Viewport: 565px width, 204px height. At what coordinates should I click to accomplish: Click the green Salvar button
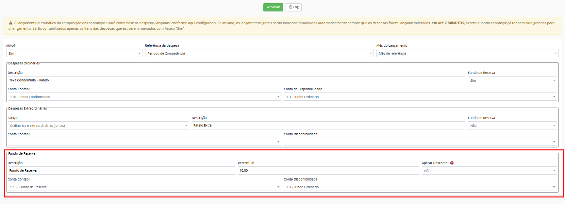click(273, 7)
